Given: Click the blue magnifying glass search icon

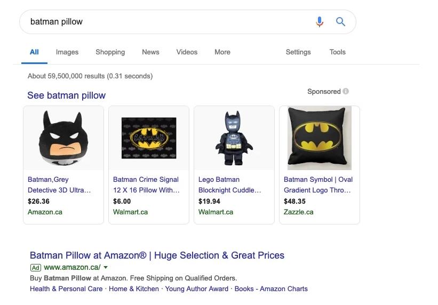Looking at the screenshot, I should pyautogui.click(x=340, y=22).
